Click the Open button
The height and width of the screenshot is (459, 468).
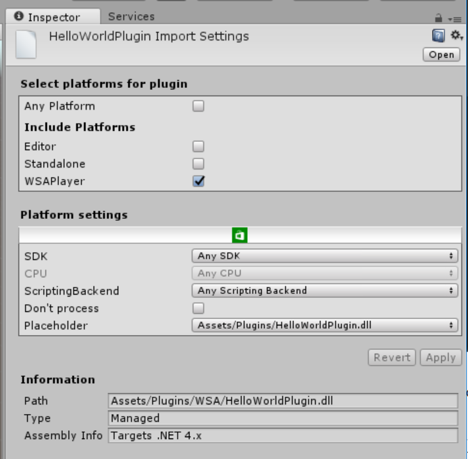[442, 55]
